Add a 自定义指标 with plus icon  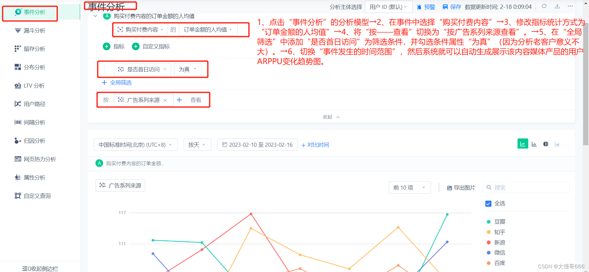point(136,47)
